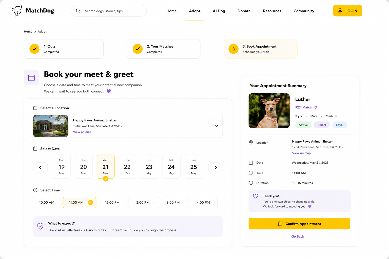This screenshot has height=259, width=389.
Task: Click View on map under shelter address
Action: [x=82, y=132]
